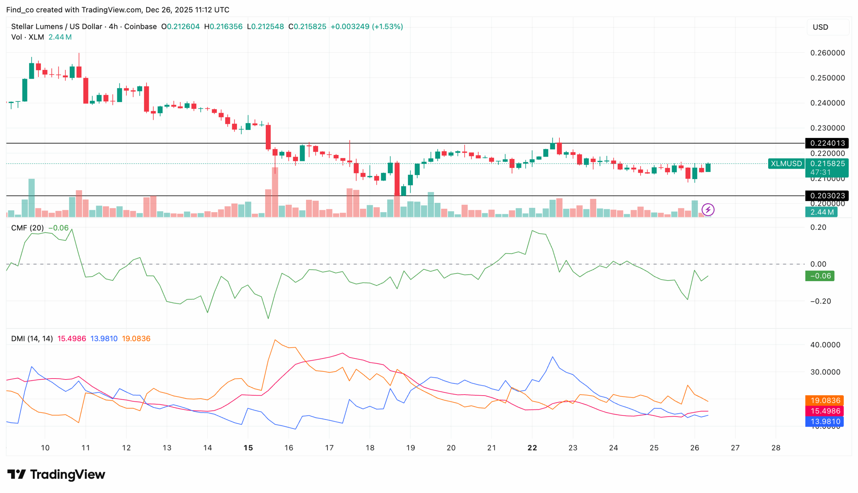Click the +0.003249 (+1.53%) change text

pos(366,26)
